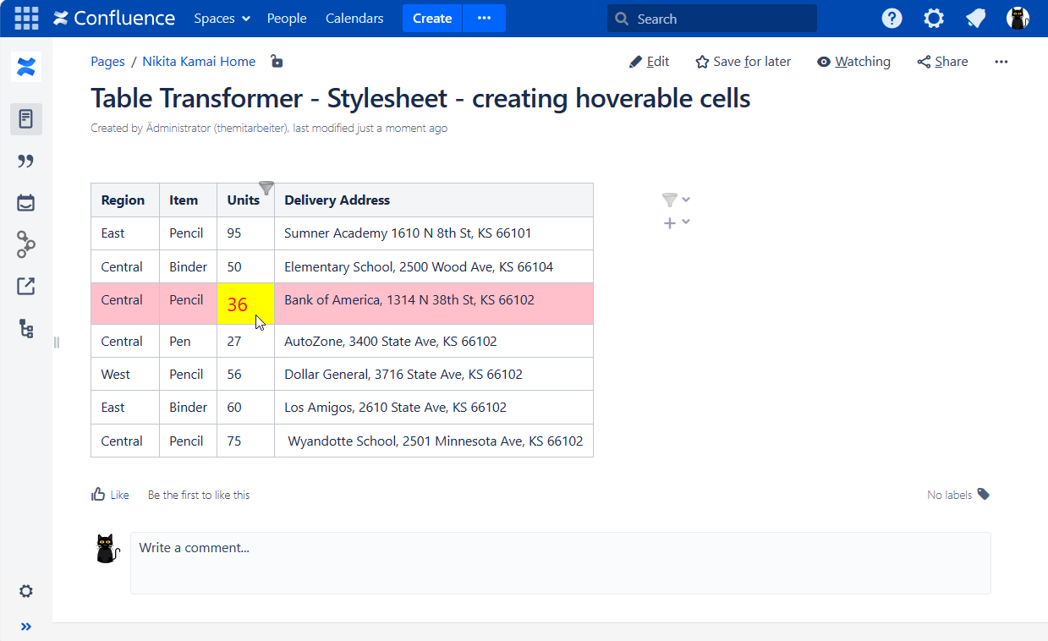Open the page tree icon in sidebar

(x=26, y=329)
